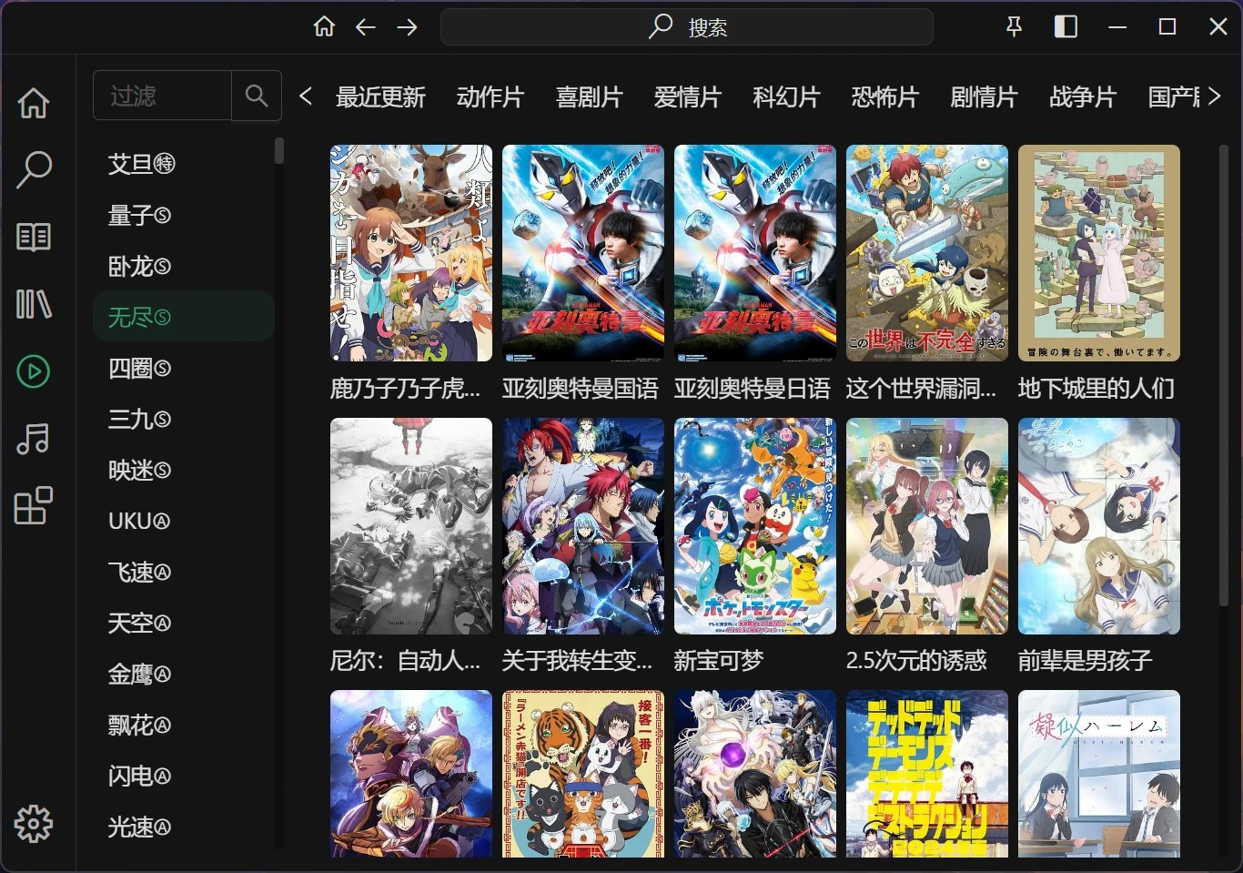This screenshot has height=873, width=1243.
Task: Open settings gear at bottom left
Action: tap(34, 824)
